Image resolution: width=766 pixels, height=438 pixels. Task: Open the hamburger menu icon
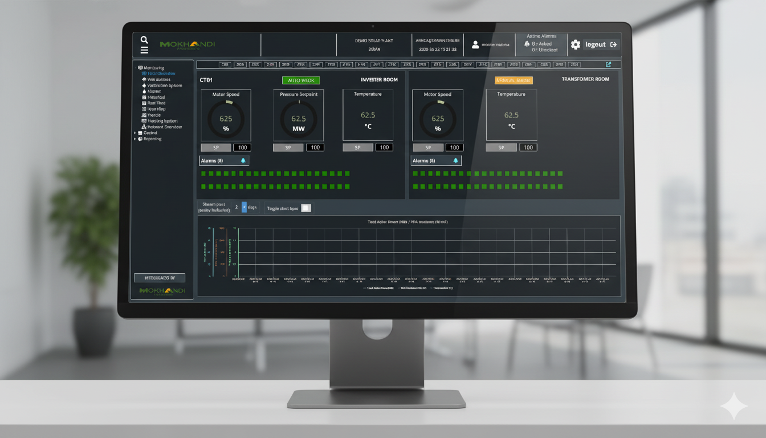[x=144, y=50]
